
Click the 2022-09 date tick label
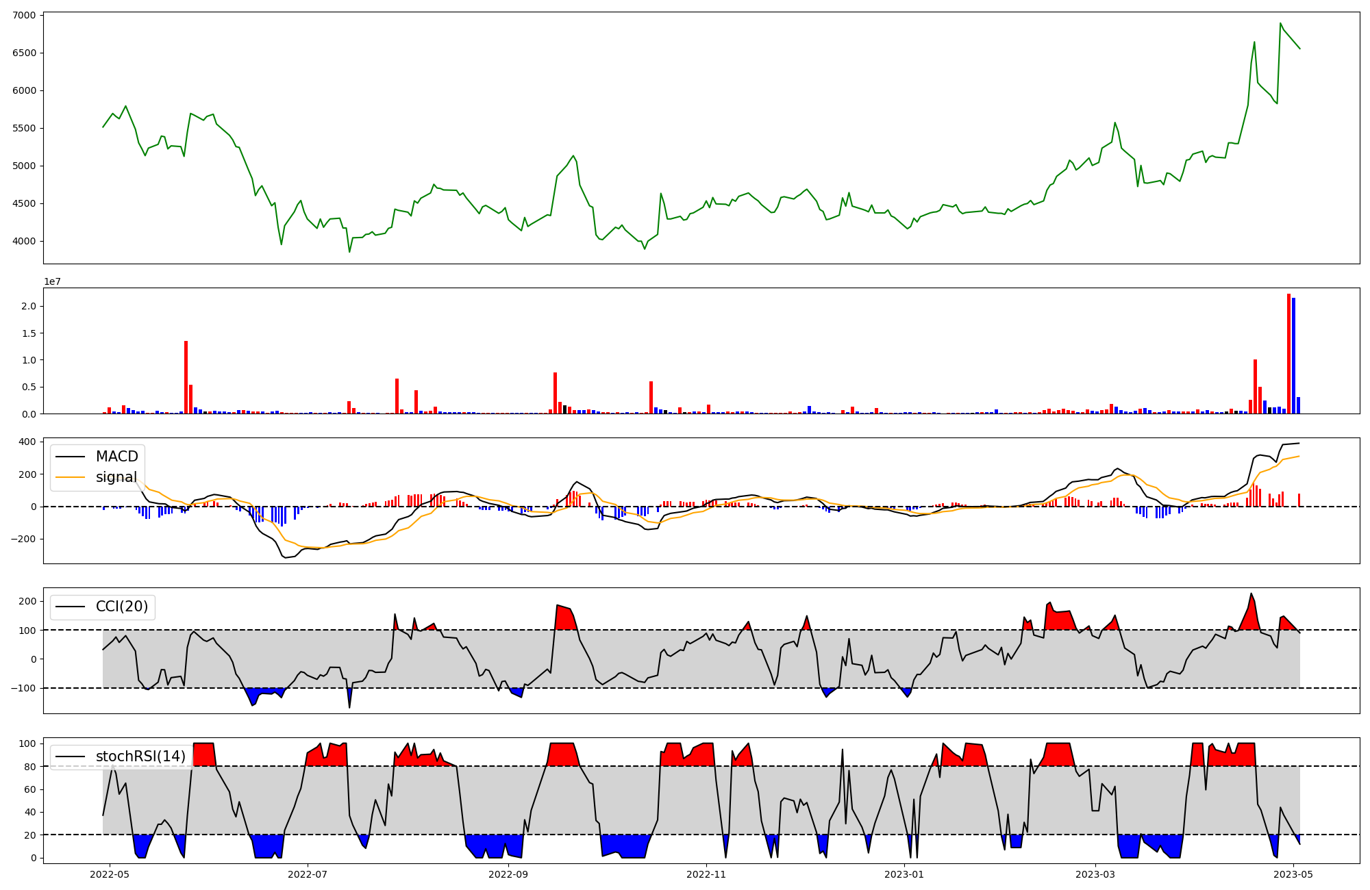(x=508, y=874)
